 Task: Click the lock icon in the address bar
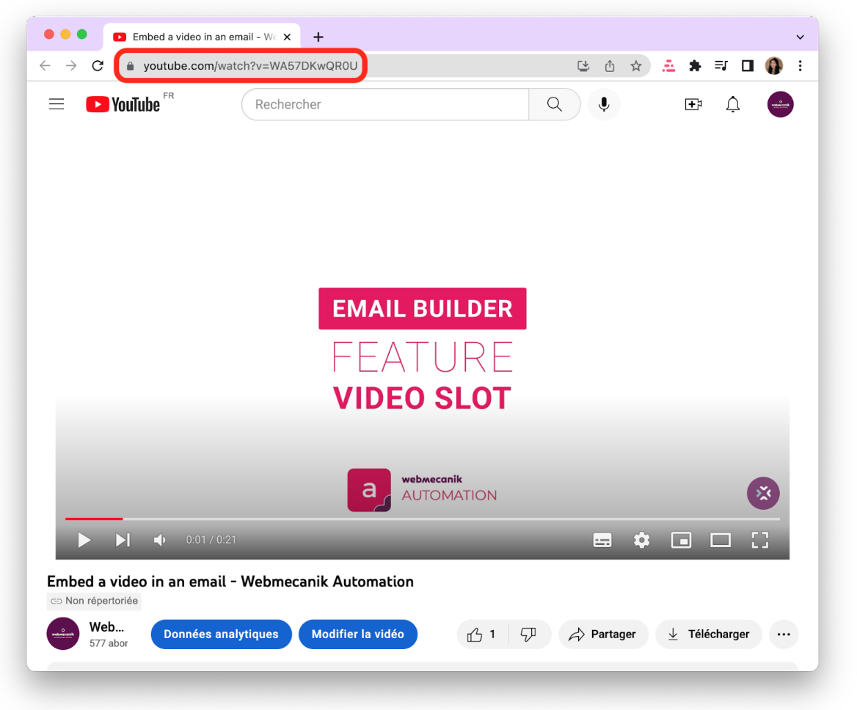pyautogui.click(x=130, y=66)
